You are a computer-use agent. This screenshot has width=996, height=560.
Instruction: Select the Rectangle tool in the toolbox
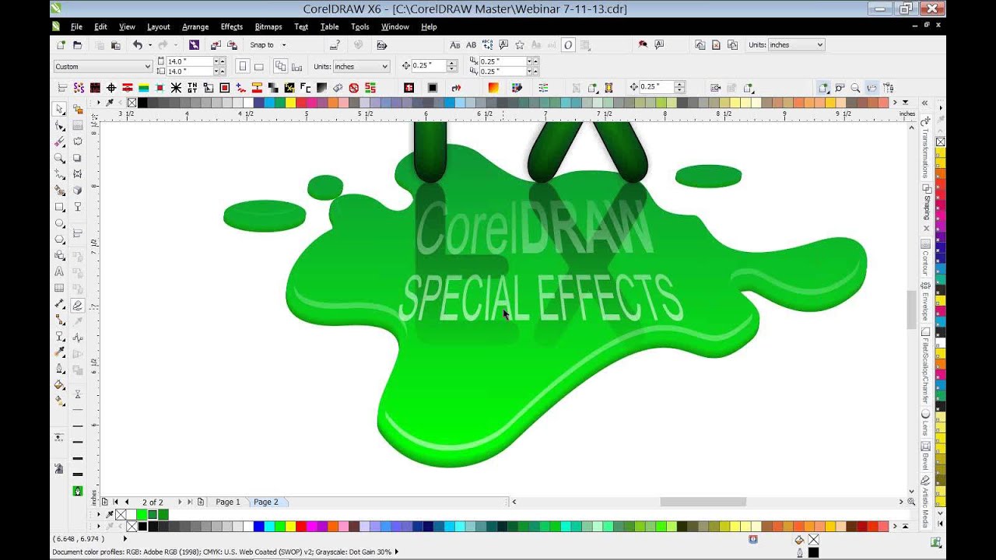60,207
